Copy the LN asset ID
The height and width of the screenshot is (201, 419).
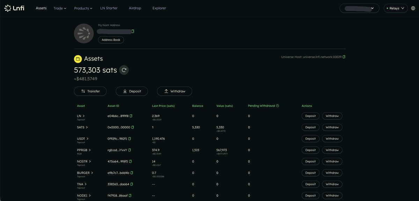coord(131,116)
